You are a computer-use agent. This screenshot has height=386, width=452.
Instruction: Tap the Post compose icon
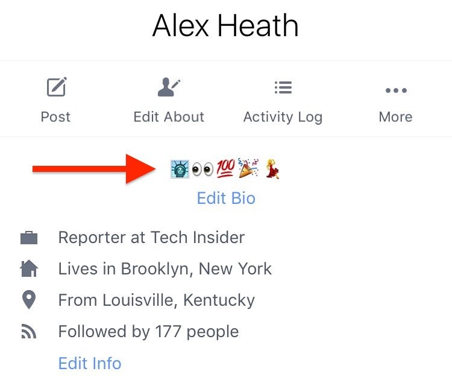[57, 87]
